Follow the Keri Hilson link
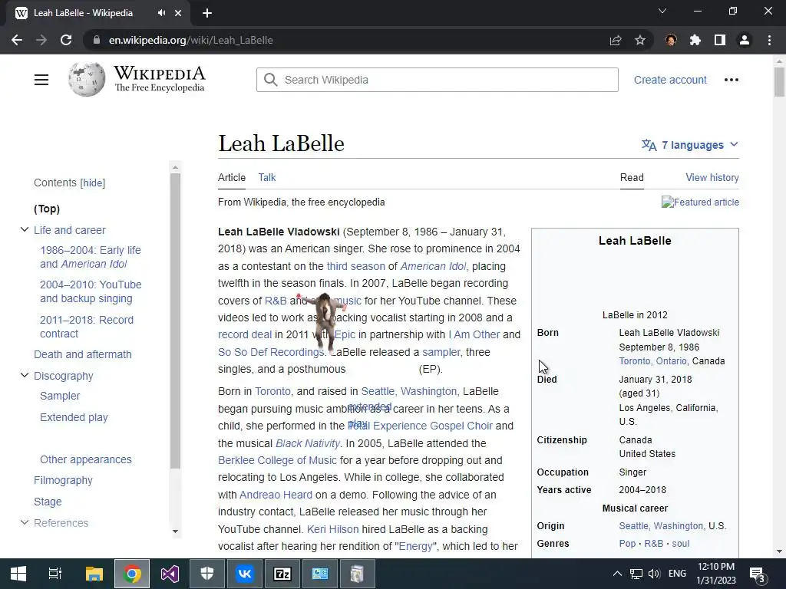This screenshot has width=786, height=589. click(x=333, y=529)
